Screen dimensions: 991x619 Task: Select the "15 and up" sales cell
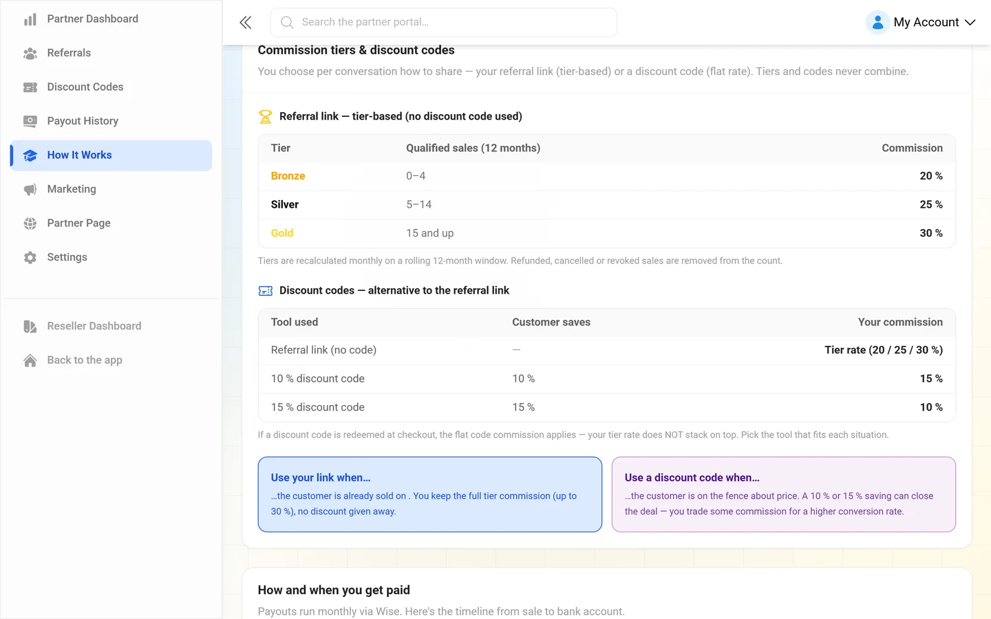430,233
